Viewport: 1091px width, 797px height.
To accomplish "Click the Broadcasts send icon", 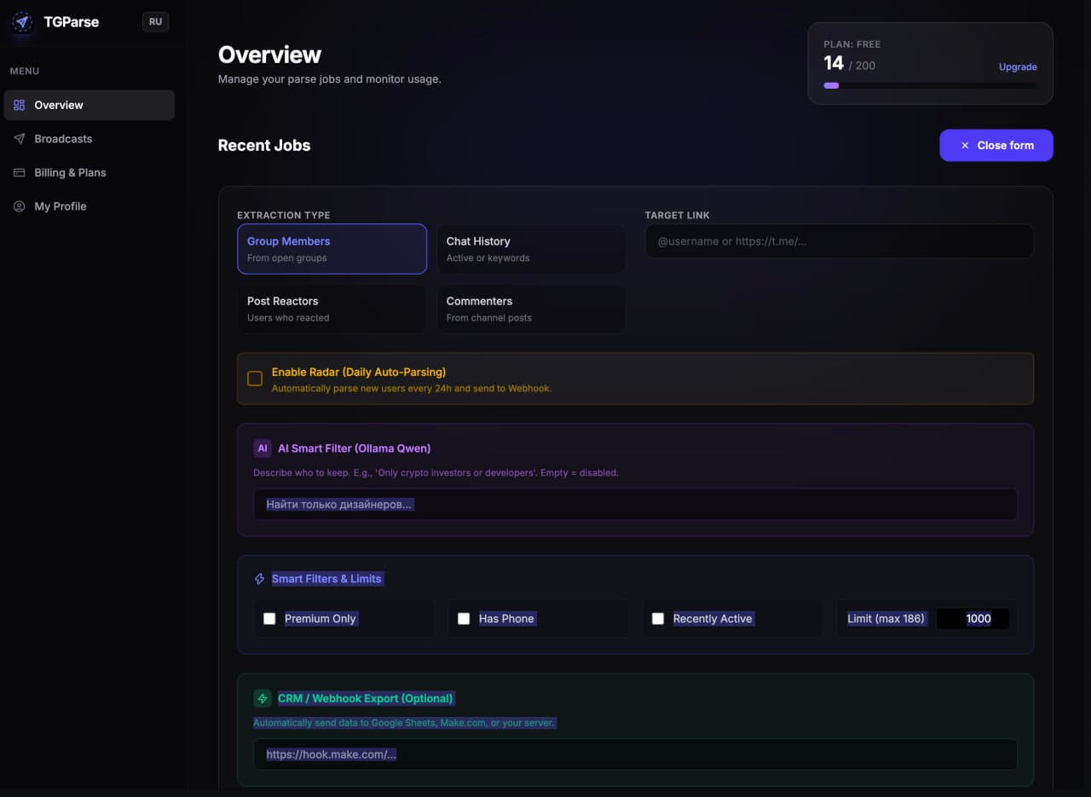I will pos(19,139).
